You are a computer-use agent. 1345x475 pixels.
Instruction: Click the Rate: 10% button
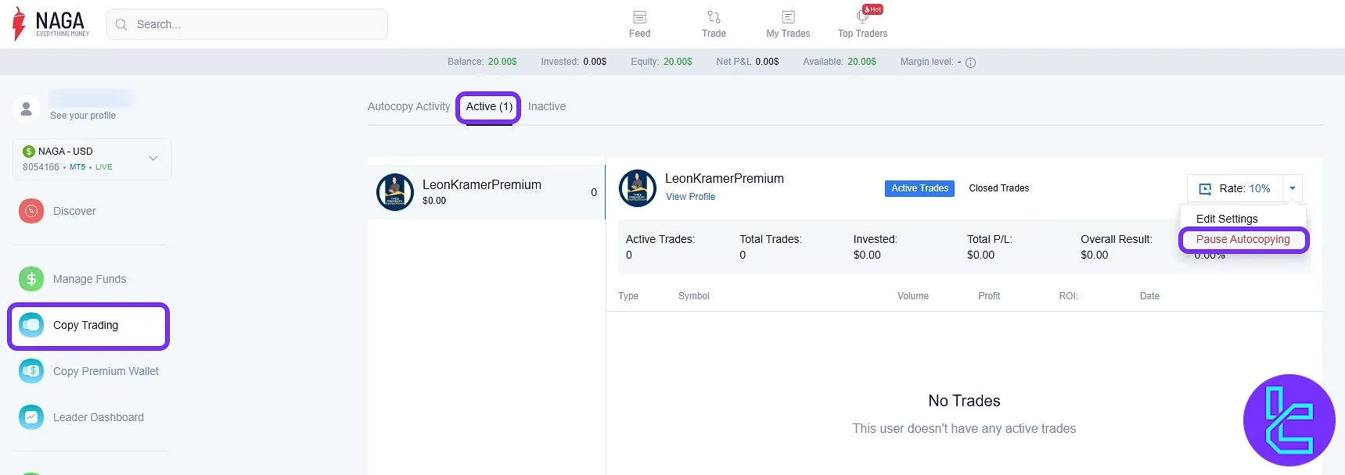[x=1235, y=188]
